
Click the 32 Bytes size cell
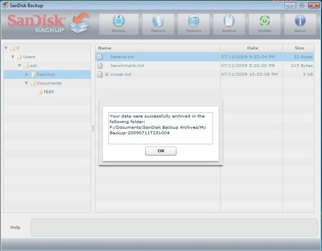tap(303, 56)
